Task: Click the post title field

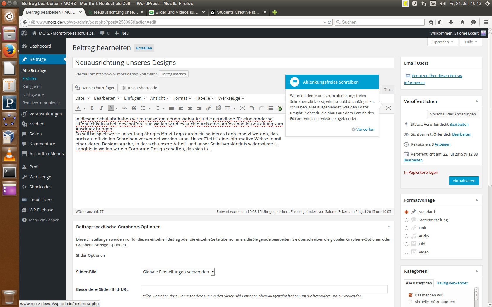Action: [233, 63]
